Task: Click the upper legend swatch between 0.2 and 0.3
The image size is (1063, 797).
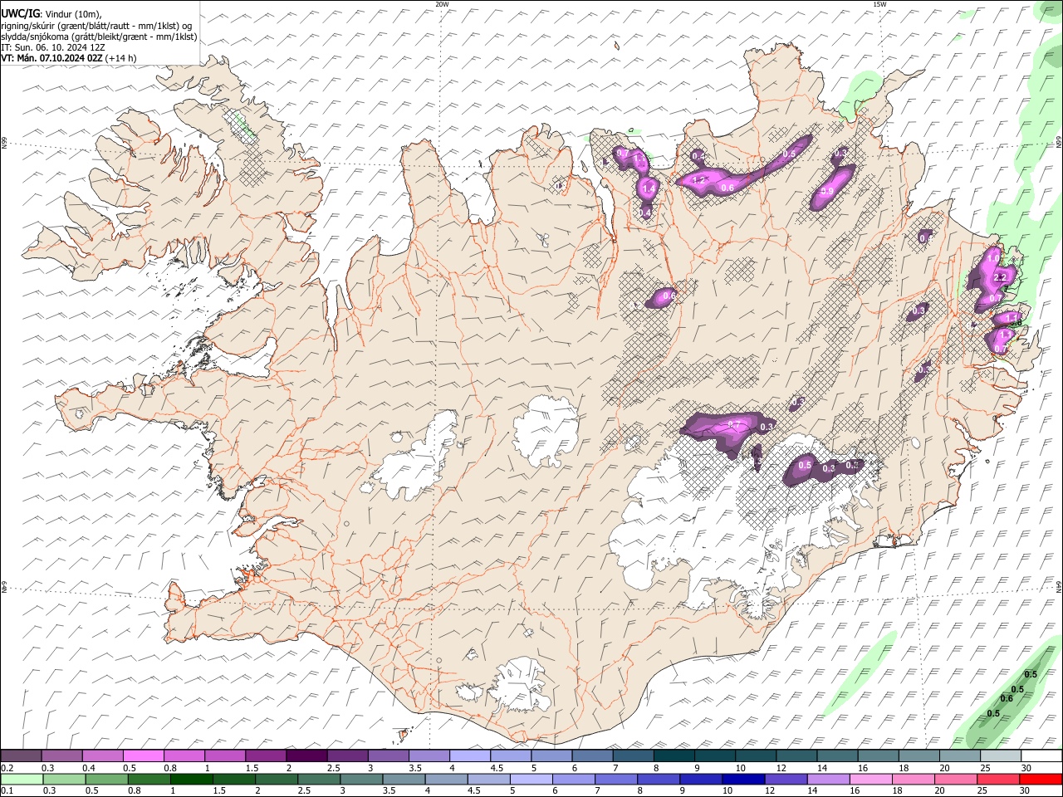Action: tap(22, 755)
